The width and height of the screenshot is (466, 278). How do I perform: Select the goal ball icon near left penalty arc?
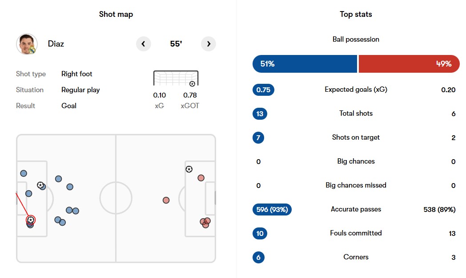pyautogui.click(x=40, y=185)
